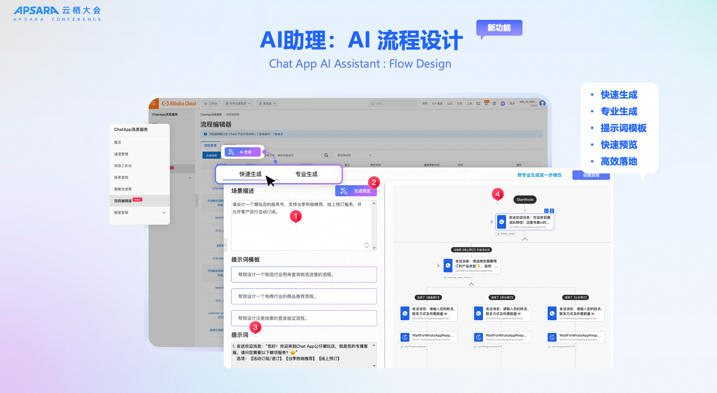This screenshot has height=393, width=717.
Task: Click the AI 生成 button
Action: coord(242,152)
